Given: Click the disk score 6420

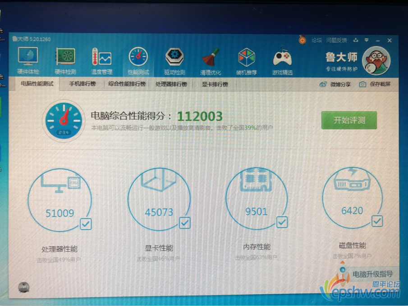Looking at the screenshot, I should click(352, 211).
